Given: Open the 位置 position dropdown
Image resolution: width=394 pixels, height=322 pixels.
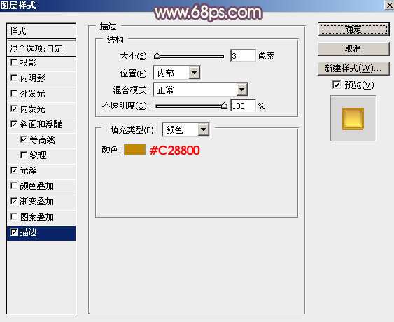Looking at the screenshot, I should 195,73.
